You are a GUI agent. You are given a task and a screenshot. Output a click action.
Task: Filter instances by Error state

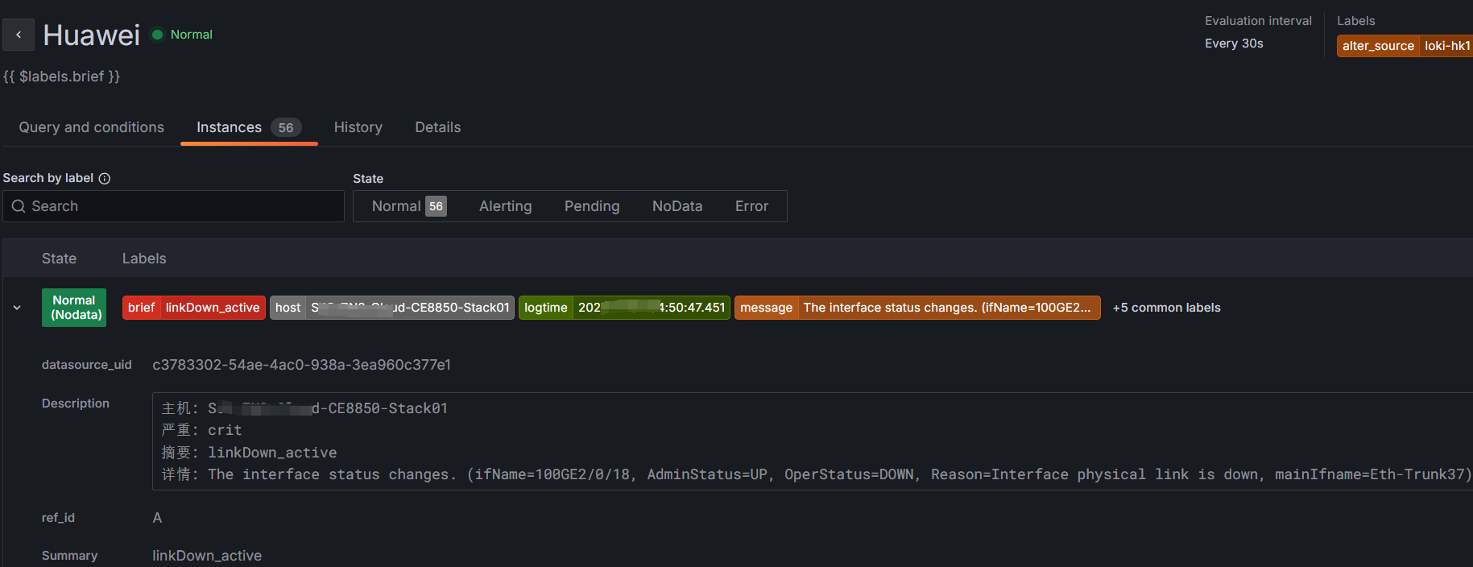[751, 206]
